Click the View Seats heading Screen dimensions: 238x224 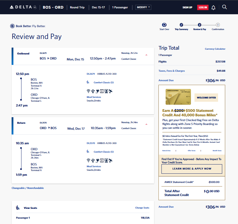point(30,208)
